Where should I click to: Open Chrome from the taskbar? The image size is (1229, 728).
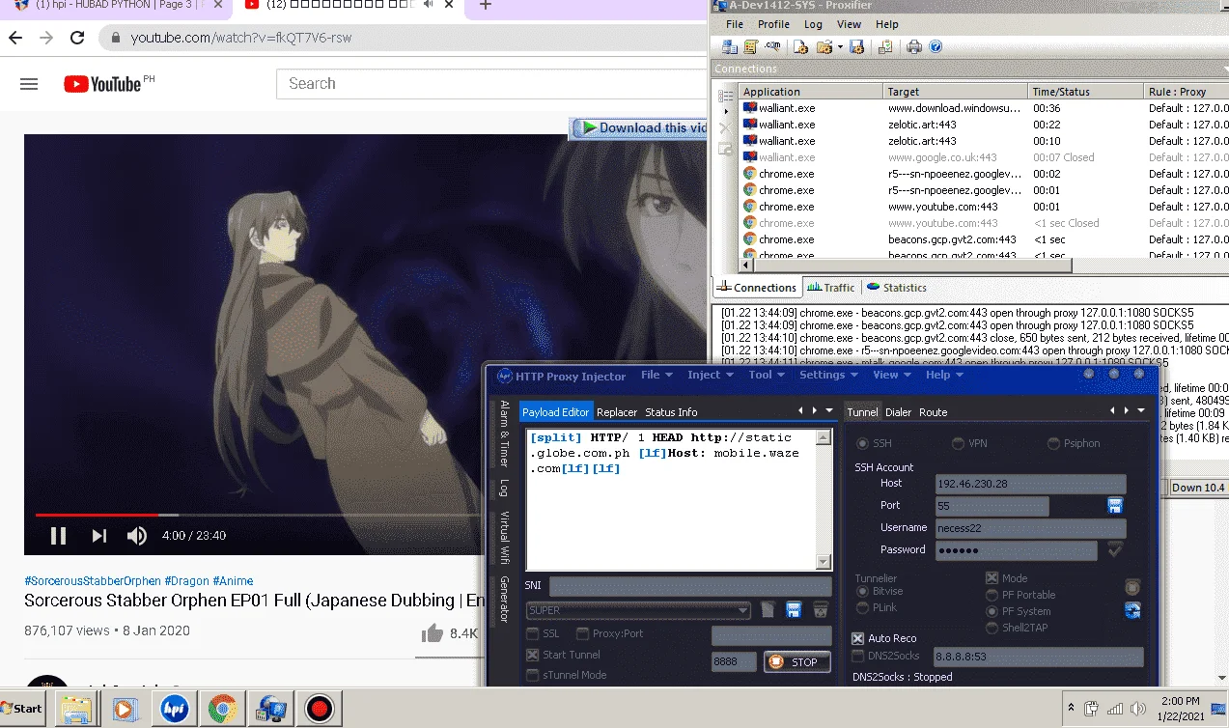[222, 709]
